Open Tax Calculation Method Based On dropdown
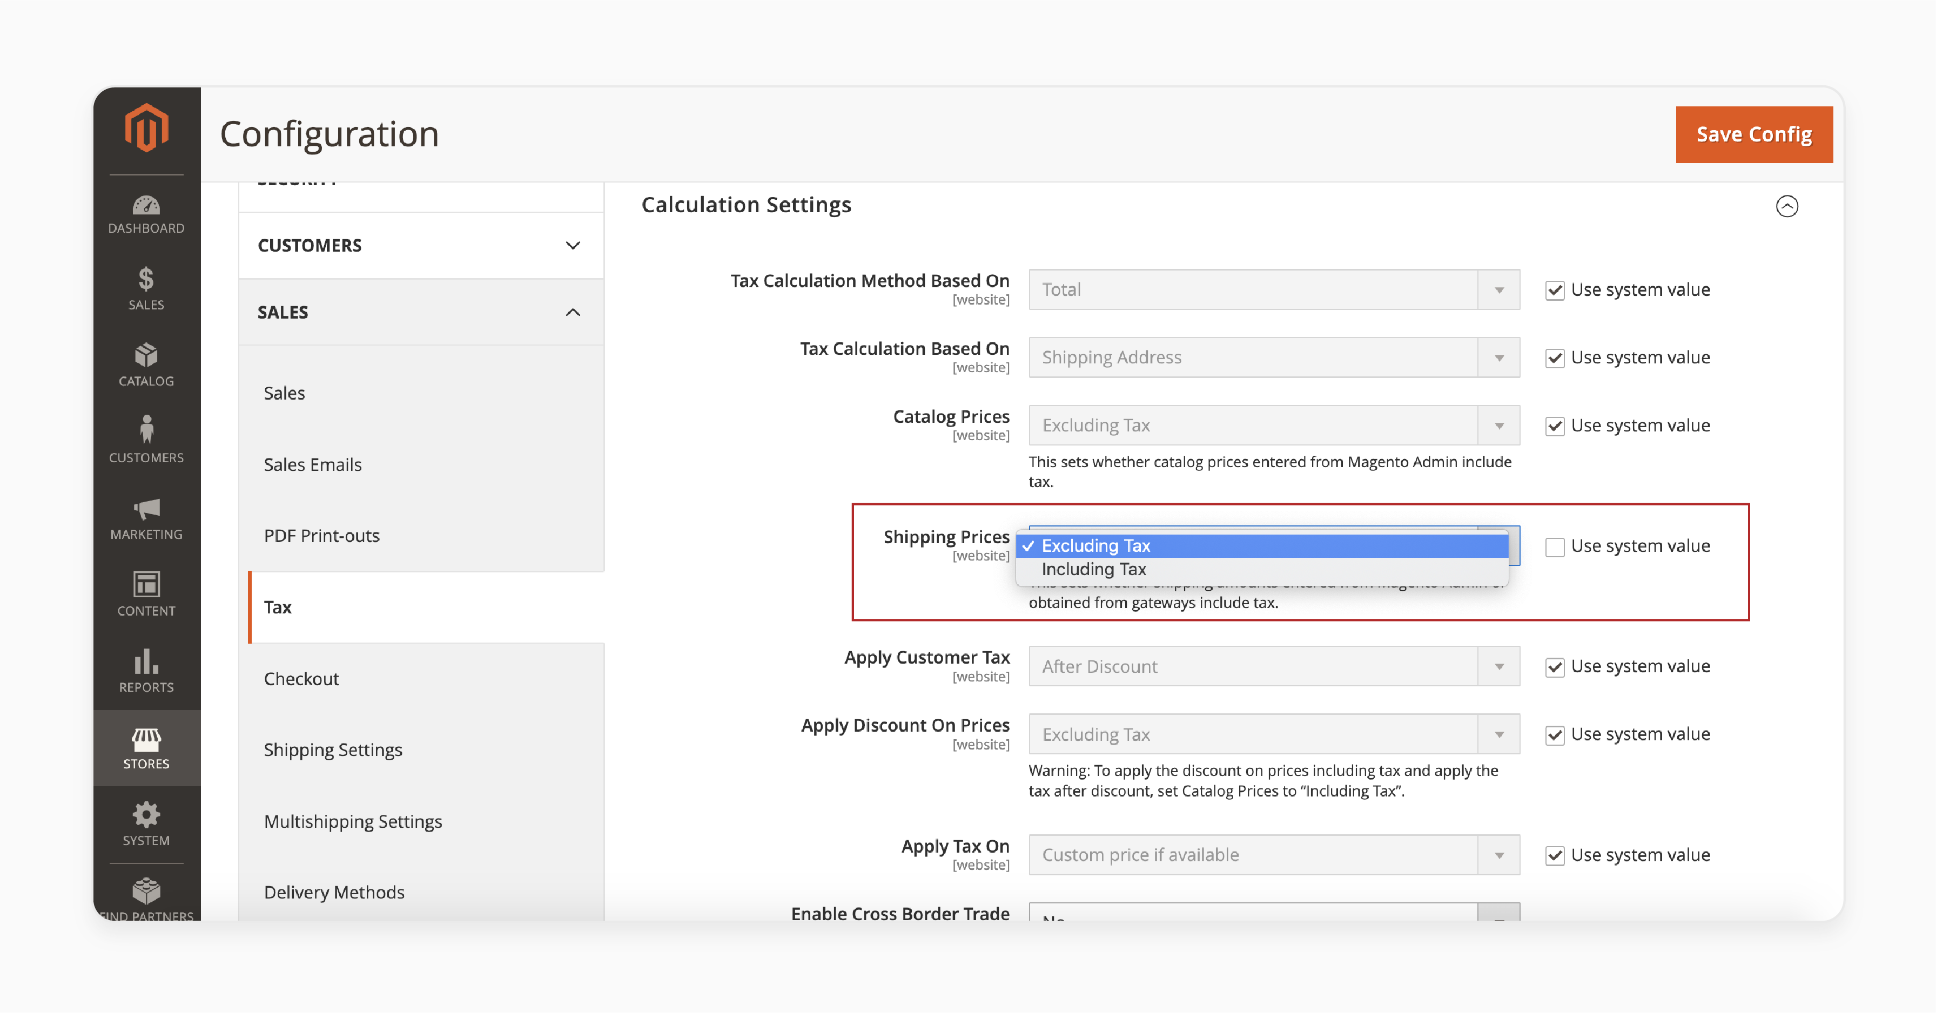This screenshot has width=1936, height=1013. [1274, 290]
